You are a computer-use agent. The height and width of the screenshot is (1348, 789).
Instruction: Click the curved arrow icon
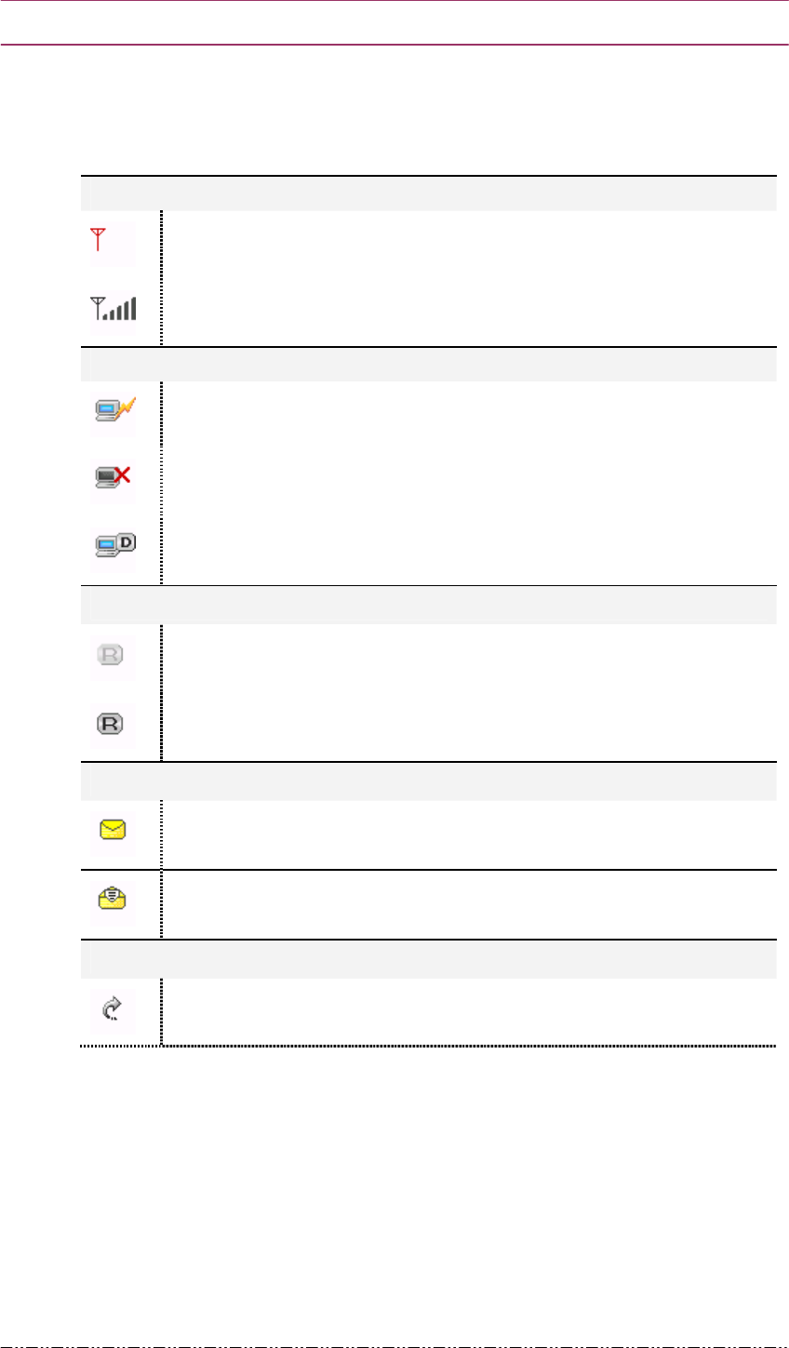(112, 1008)
